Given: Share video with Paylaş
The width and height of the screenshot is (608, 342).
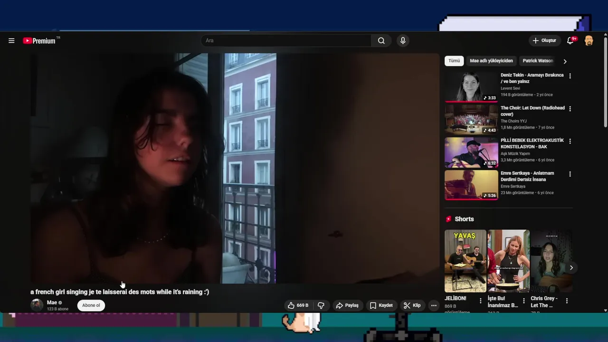Looking at the screenshot, I should (347, 305).
